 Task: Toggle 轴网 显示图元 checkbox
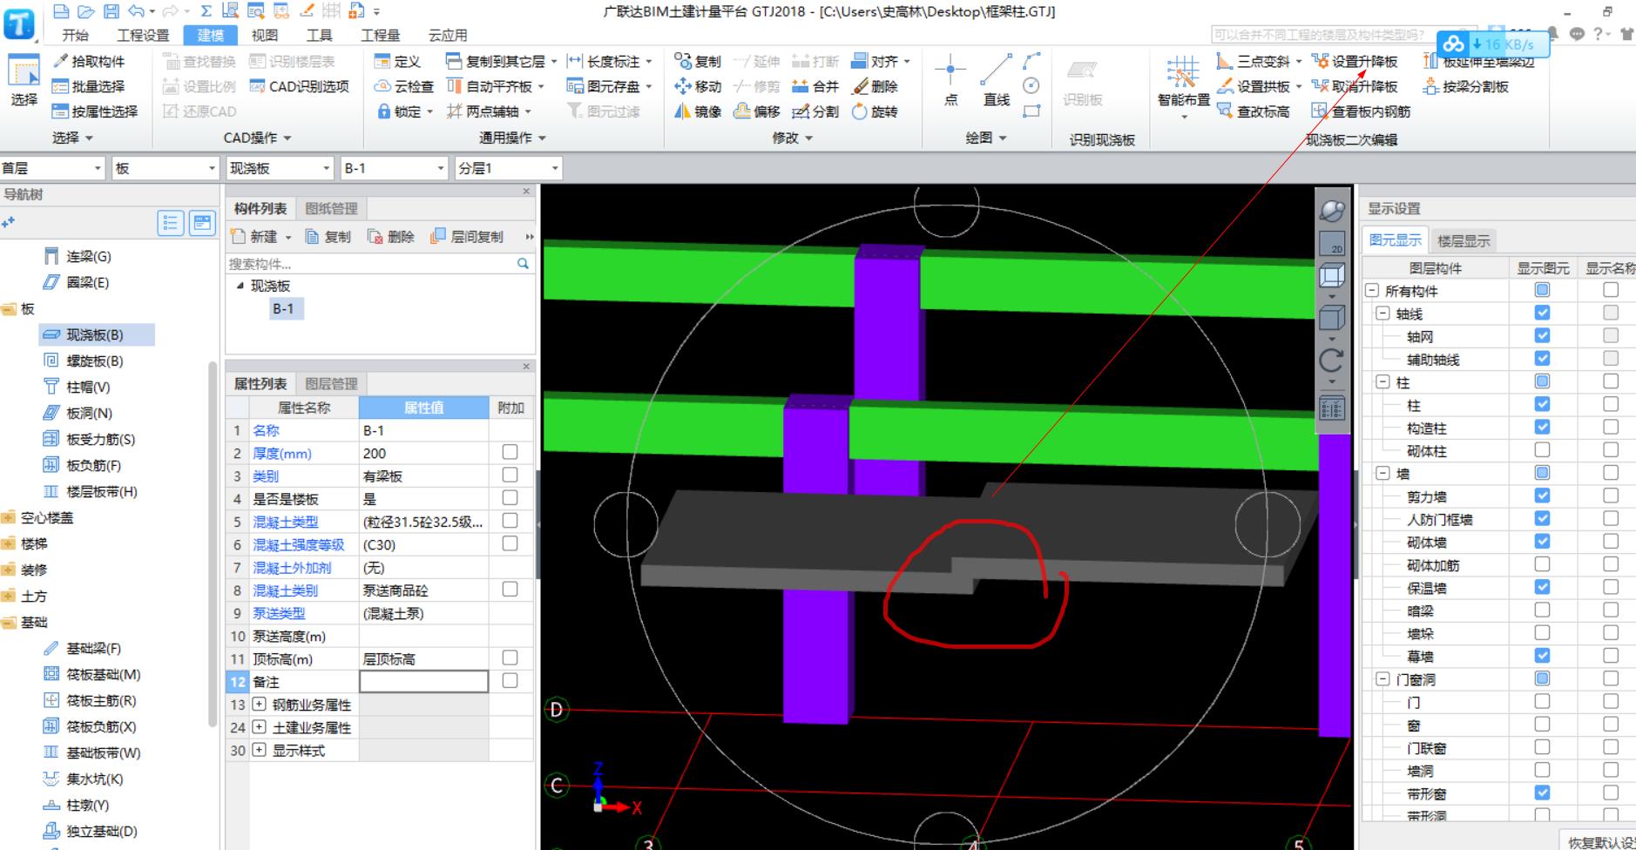point(1542,335)
